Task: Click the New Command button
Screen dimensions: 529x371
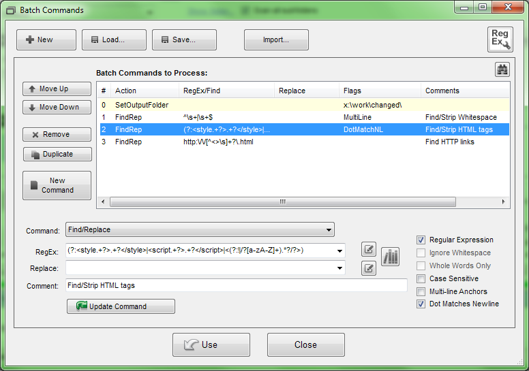Action: click(57, 185)
